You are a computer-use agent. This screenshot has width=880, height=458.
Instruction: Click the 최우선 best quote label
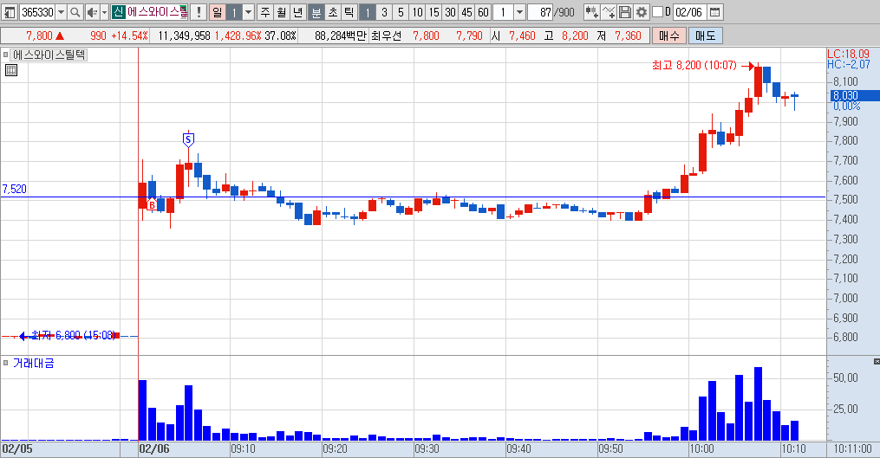pyautogui.click(x=386, y=35)
